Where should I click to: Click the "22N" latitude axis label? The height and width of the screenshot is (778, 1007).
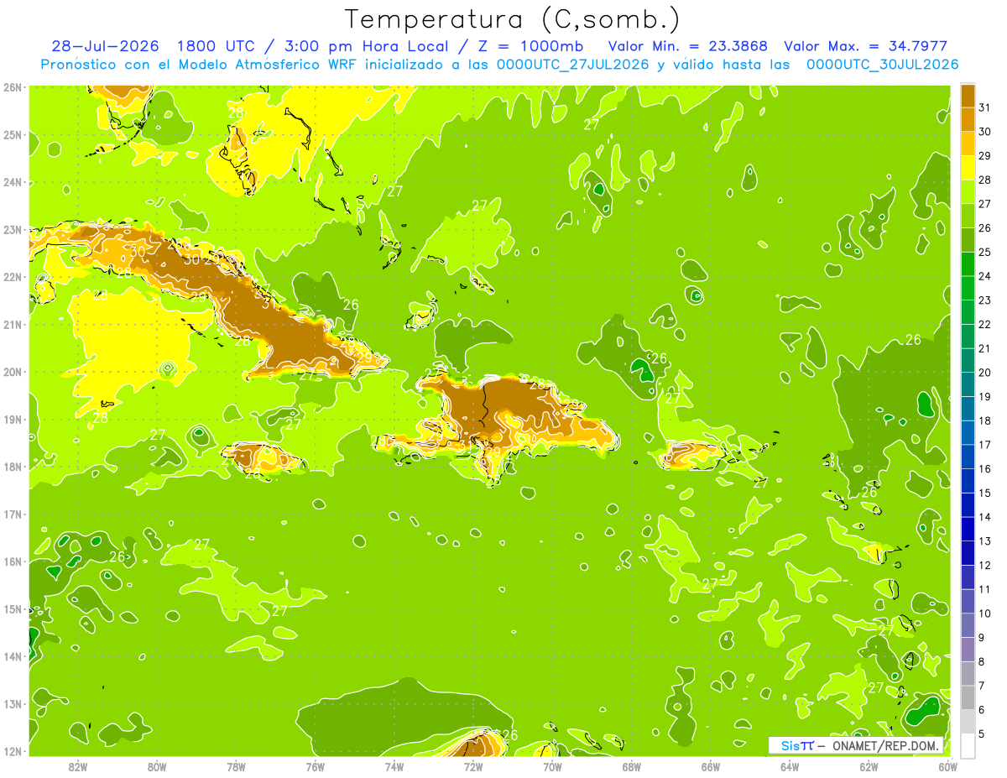point(12,277)
